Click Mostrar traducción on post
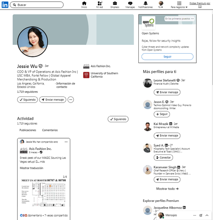This screenshot has height=220, width=213. tap(32, 168)
